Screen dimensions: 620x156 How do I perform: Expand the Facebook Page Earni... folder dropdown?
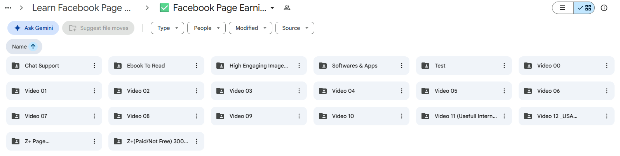[272, 8]
